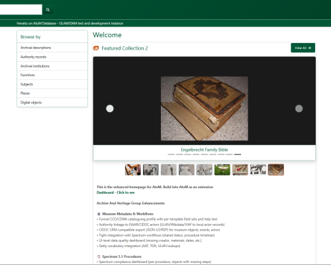
Task: Go to previous carousel slide
Action: tap(110, 109)
